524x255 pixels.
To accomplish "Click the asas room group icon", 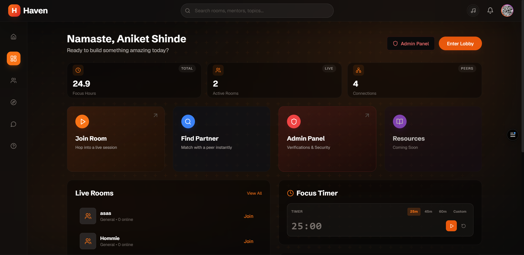I will point(88,216).
